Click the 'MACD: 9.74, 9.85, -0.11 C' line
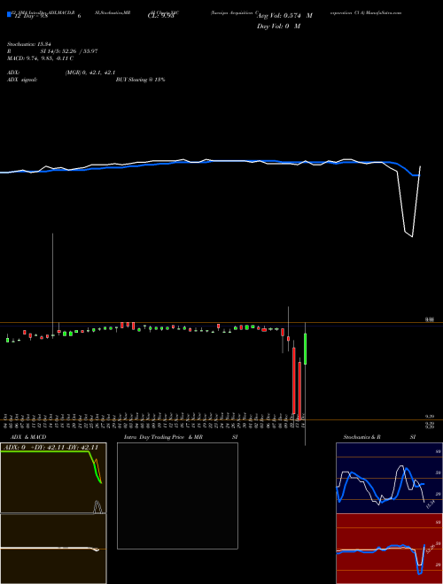Viewport: 443px width, 584px height. (40, 58)
